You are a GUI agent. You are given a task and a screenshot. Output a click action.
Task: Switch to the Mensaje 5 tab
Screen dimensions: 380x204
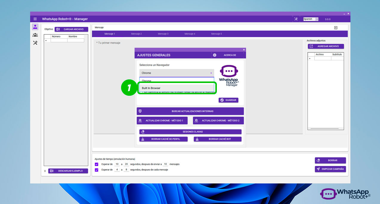[x=217, y=34]
